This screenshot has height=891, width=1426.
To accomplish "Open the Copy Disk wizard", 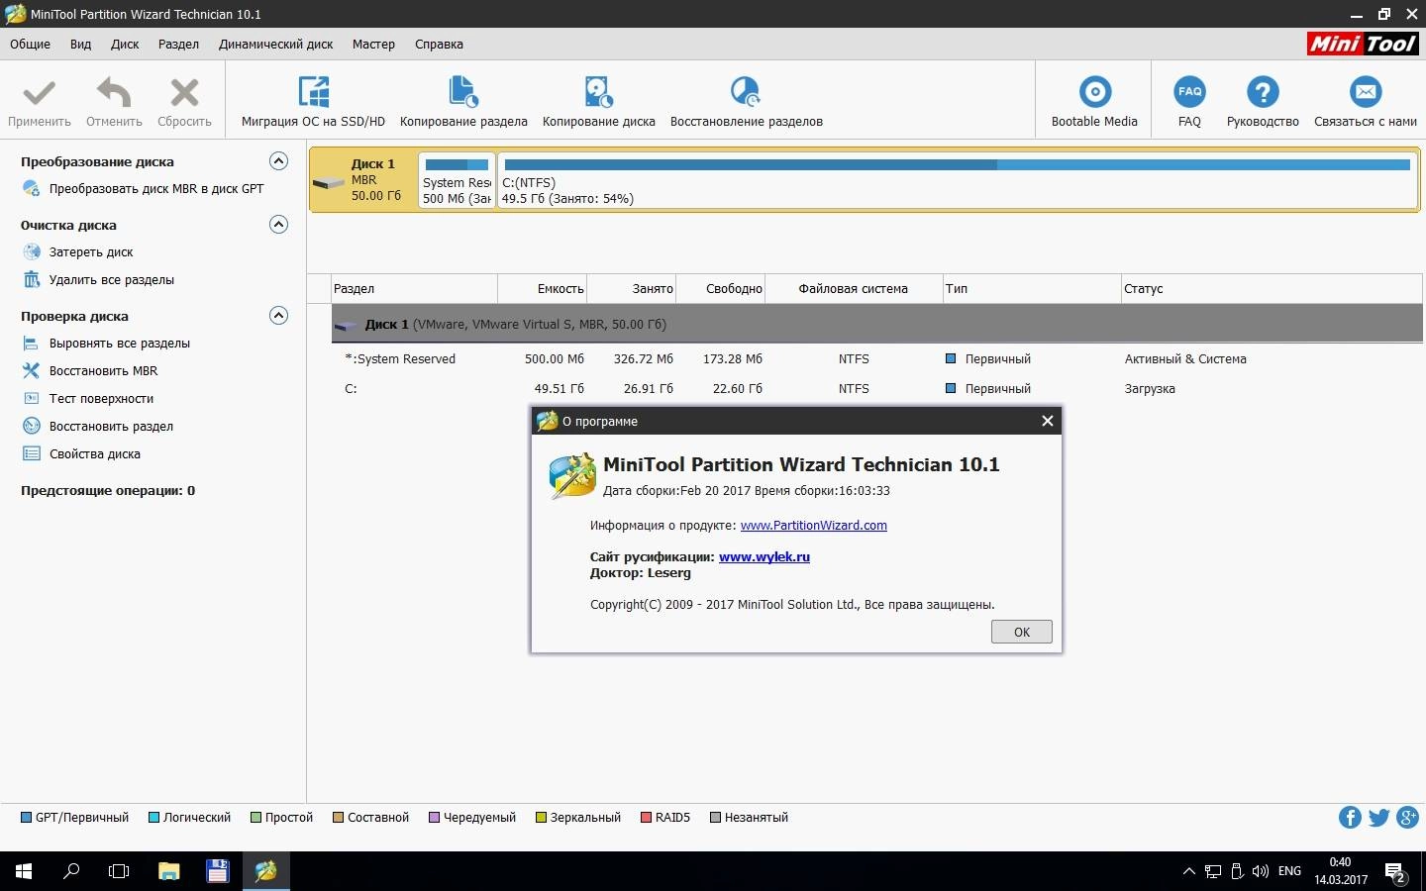I will [598, 101].
